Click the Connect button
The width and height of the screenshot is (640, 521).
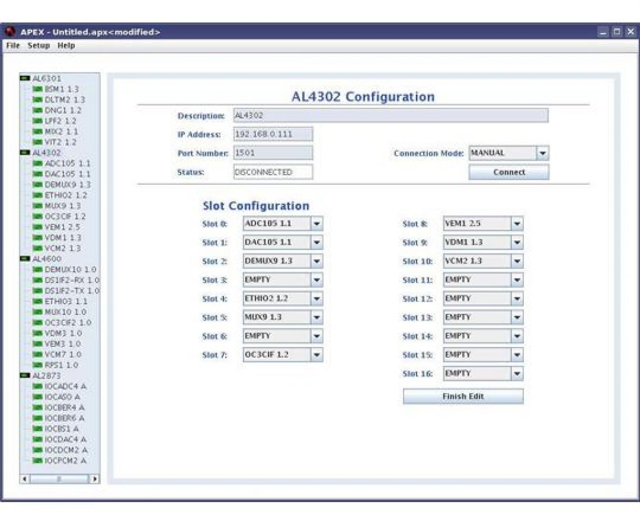(x=508, y=172)
